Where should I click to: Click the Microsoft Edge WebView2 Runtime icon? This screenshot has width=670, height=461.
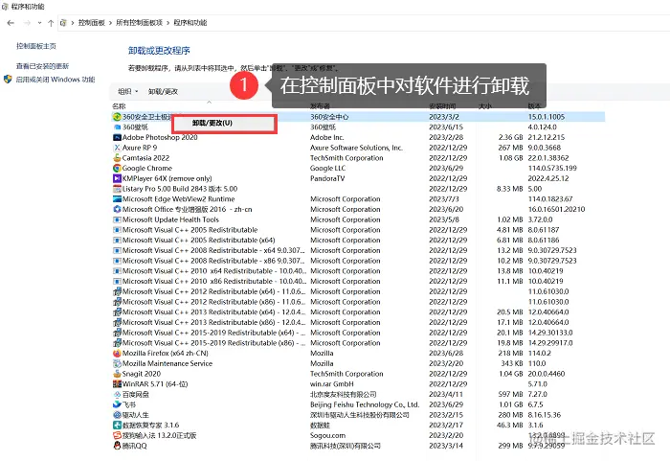117,199
